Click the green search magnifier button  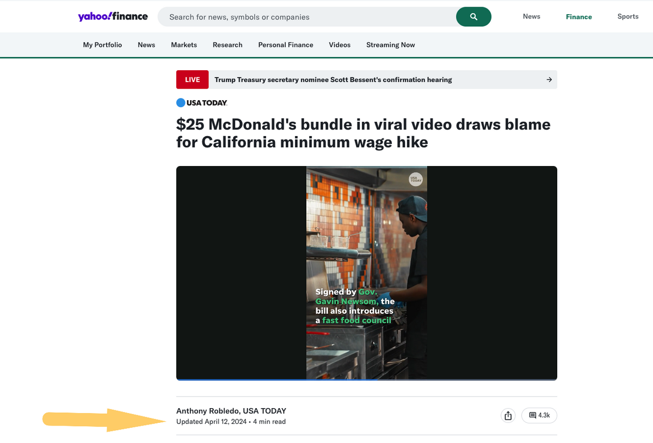tap(473, 17)
